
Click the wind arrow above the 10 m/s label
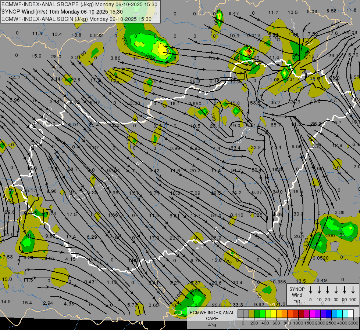tap(319, 290)
